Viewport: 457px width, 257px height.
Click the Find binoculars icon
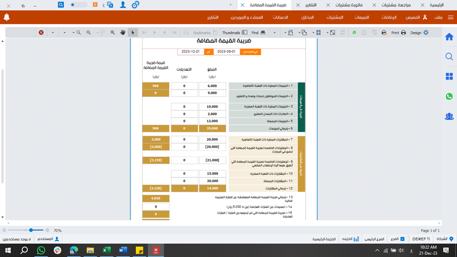tap(263, 33)
